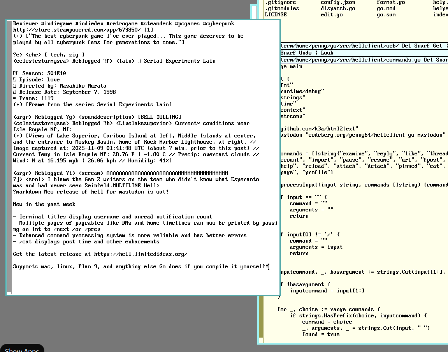Click the terminal window's left scrollbar
448x352 pixels.
coord(10,156)
